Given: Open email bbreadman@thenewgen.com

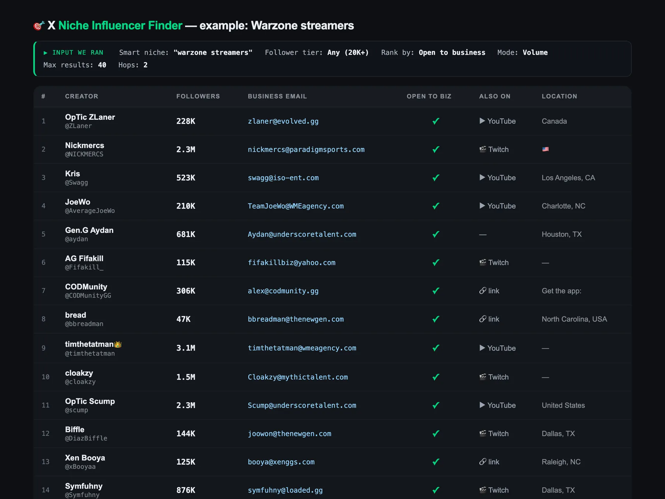Looking at the screenshot, I should (296, 319).
